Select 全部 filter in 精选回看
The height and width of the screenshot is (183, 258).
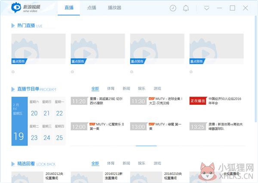click(x=95, y=163)
